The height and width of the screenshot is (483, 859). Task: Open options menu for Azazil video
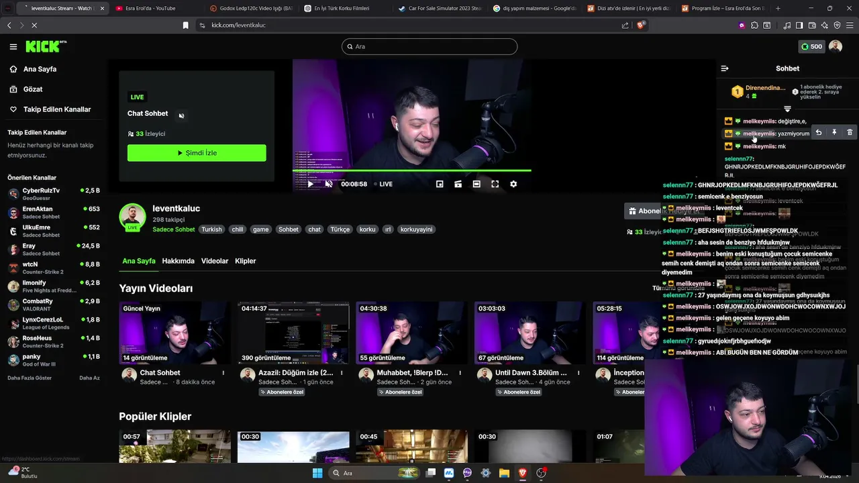pyautogui.click(x=342, y=372)
